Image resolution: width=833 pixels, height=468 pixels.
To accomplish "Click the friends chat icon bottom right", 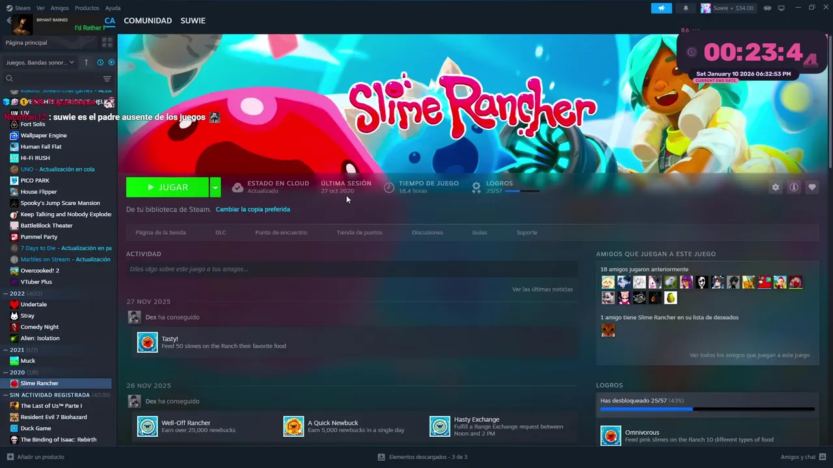I will (823, 457).
